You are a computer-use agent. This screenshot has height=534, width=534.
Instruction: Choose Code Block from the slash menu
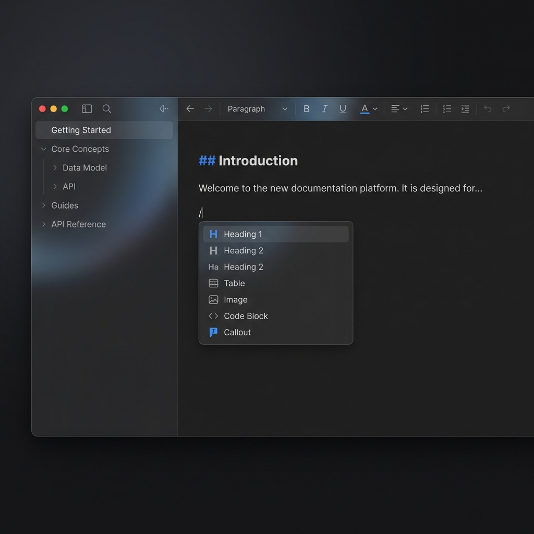(245, 316)
